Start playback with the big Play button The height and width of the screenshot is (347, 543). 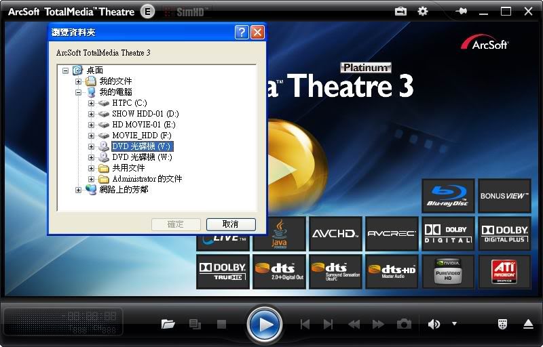[265, 324]
